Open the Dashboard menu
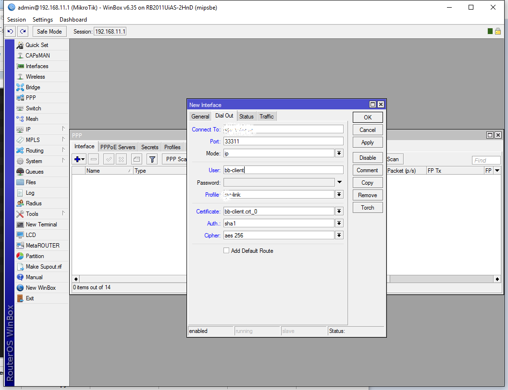 73,20
